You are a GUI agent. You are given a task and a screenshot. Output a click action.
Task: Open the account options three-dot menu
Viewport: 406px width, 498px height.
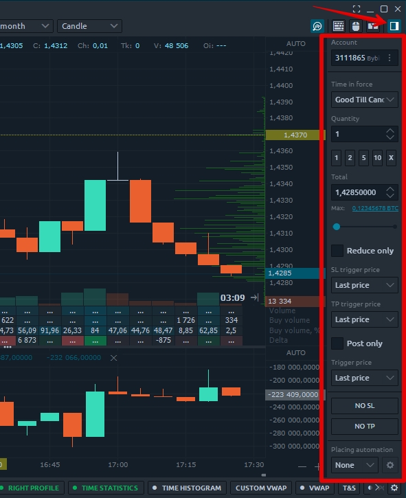pos(390,58)
